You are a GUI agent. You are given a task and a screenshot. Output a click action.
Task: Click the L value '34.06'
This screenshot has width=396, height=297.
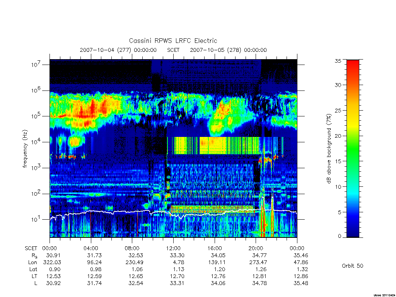(218, 283)
